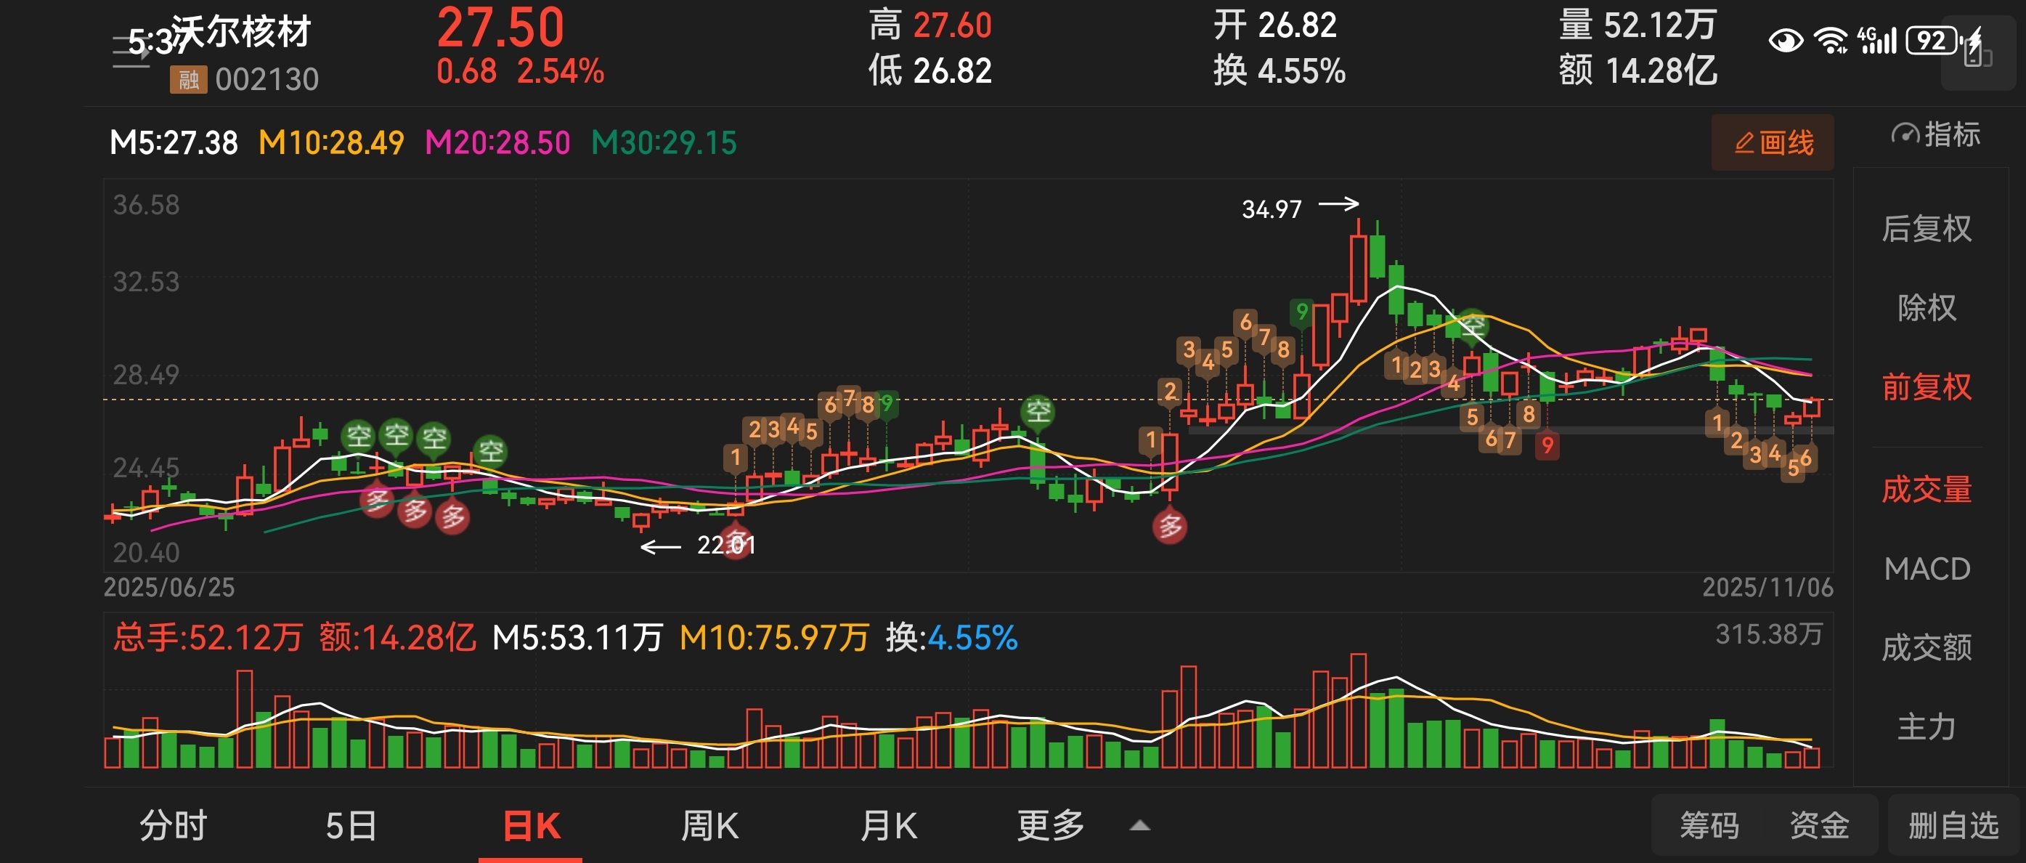
Task: Select 前复权 forward adjustment option
Action: [x=1926, y=387]
